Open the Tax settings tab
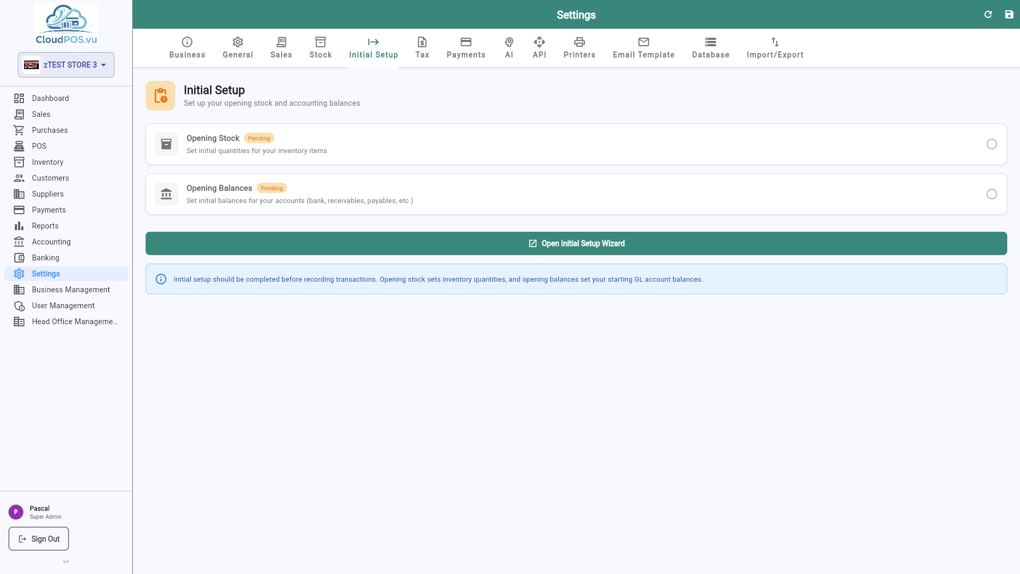1020x574 pixels. 422,48
